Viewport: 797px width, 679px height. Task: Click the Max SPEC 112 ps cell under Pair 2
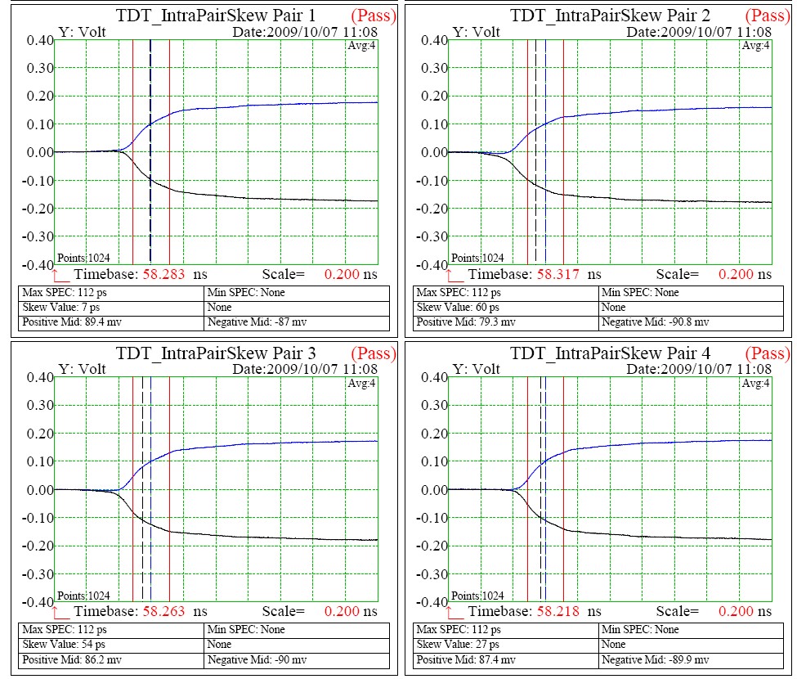click(x=505, y=292)
